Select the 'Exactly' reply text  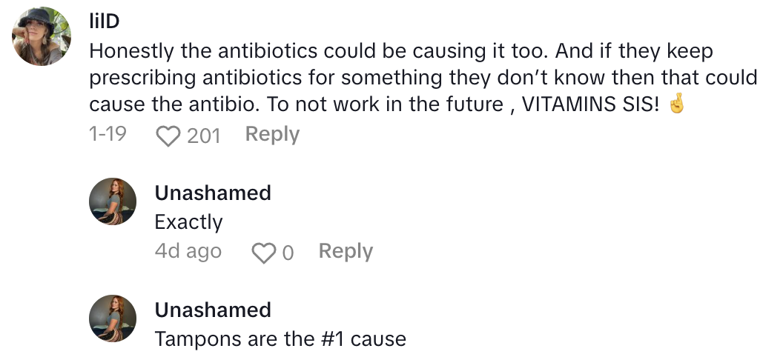coord(188,222)
